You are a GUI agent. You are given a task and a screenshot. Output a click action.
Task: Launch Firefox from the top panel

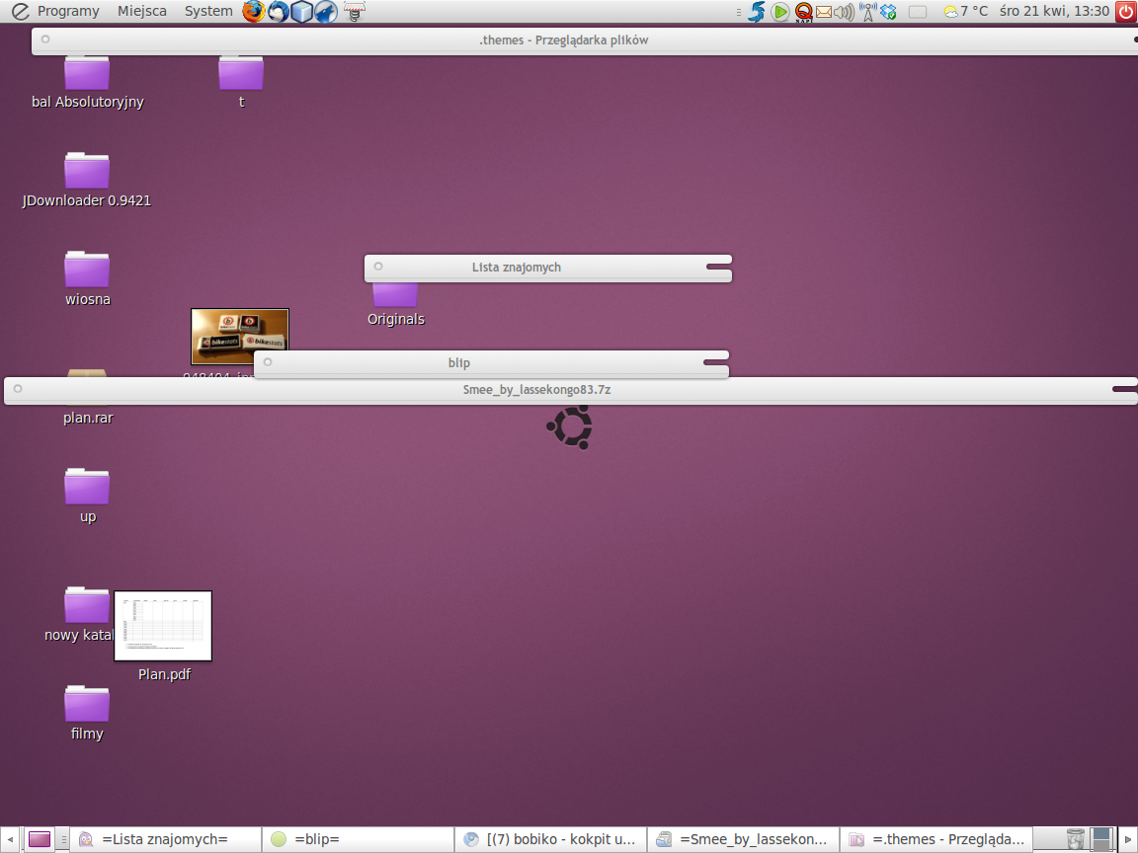coord(254,12)
